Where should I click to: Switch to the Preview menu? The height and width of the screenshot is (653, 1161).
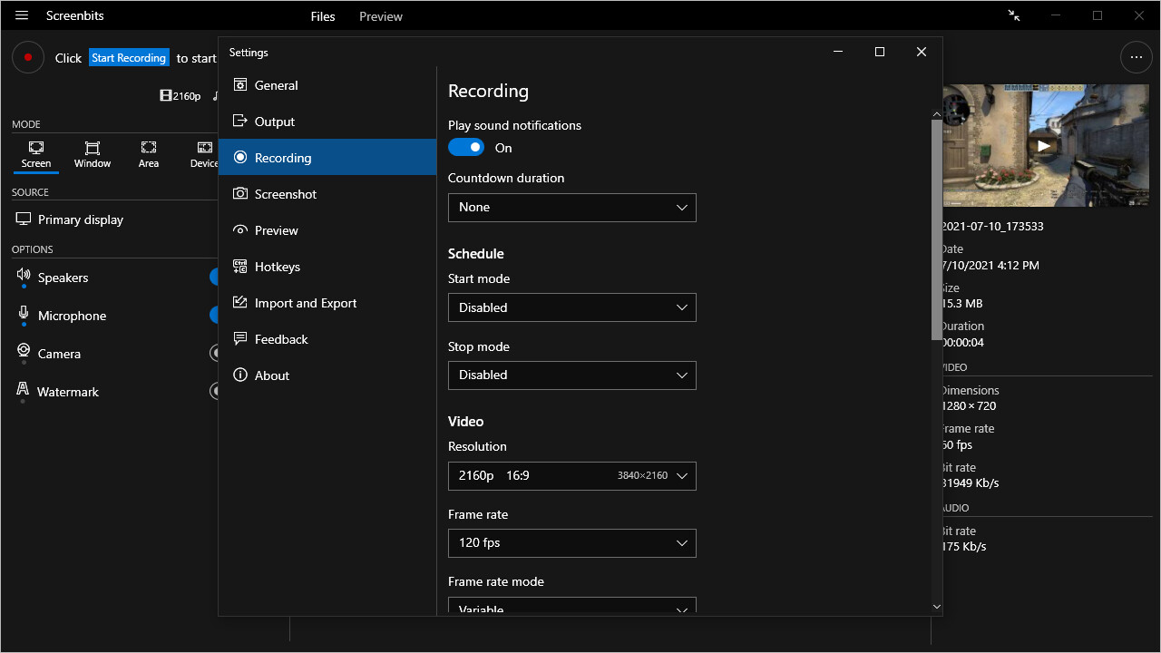pos(380,15)
